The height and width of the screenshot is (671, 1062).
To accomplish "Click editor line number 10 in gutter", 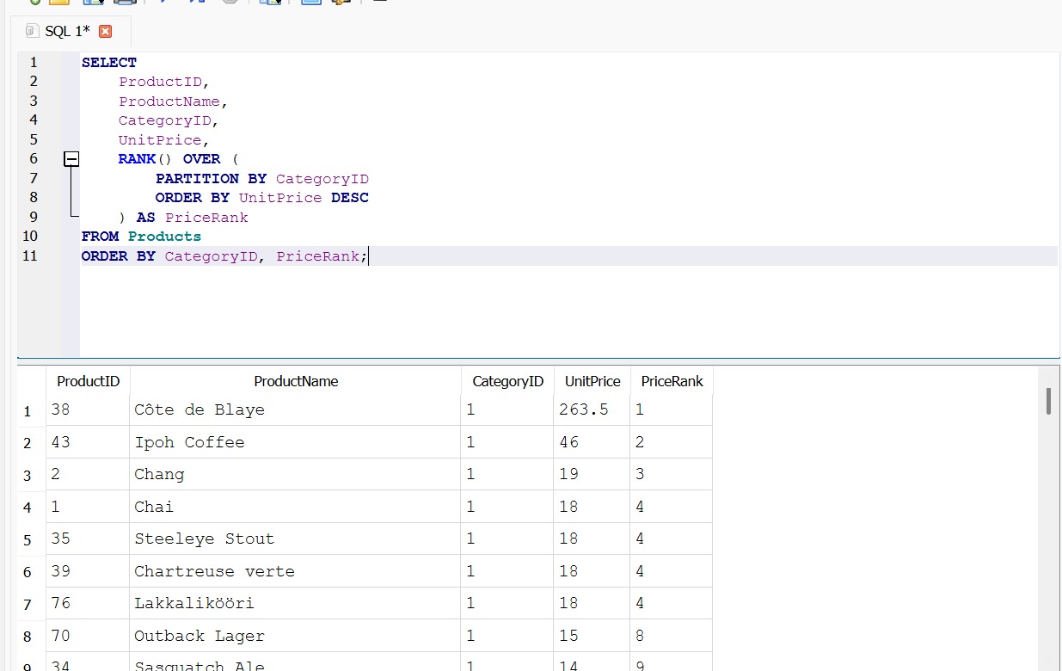I will click(30, 236).
